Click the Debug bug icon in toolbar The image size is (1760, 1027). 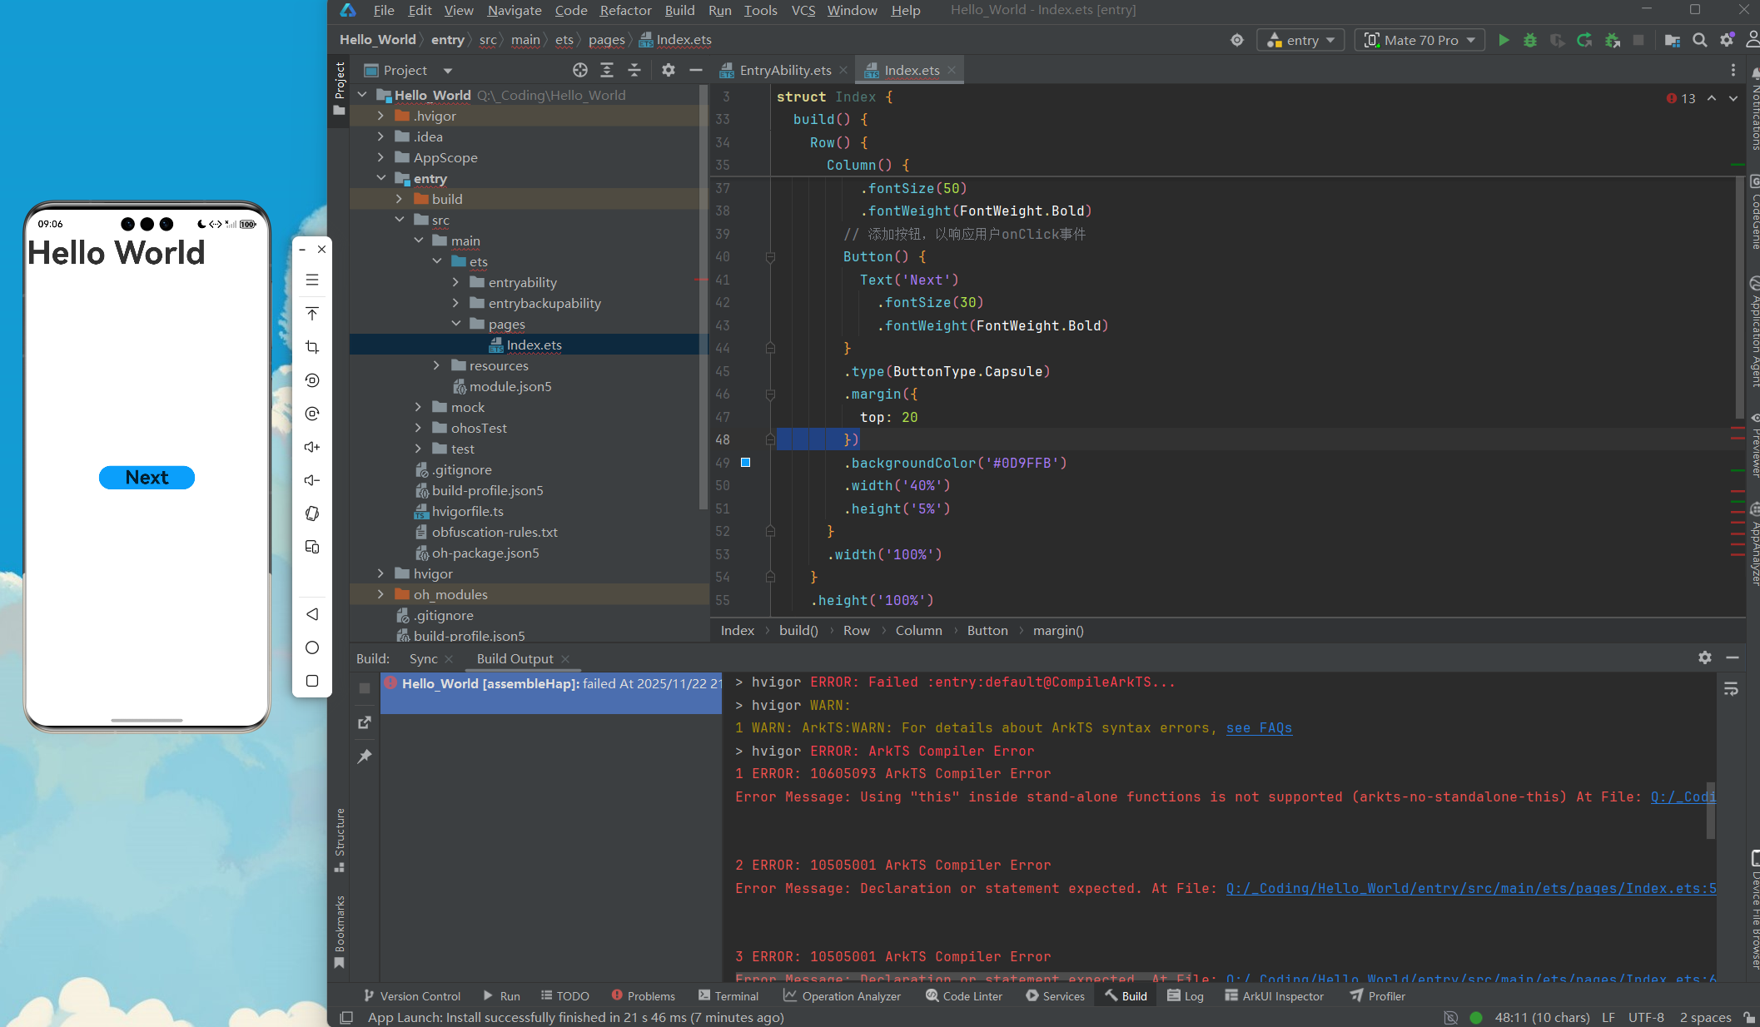tap(1530, 40)
